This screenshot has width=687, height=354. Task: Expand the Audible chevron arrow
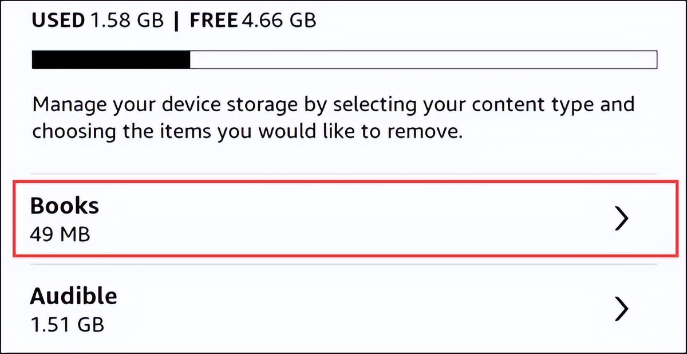click(621, 309)
